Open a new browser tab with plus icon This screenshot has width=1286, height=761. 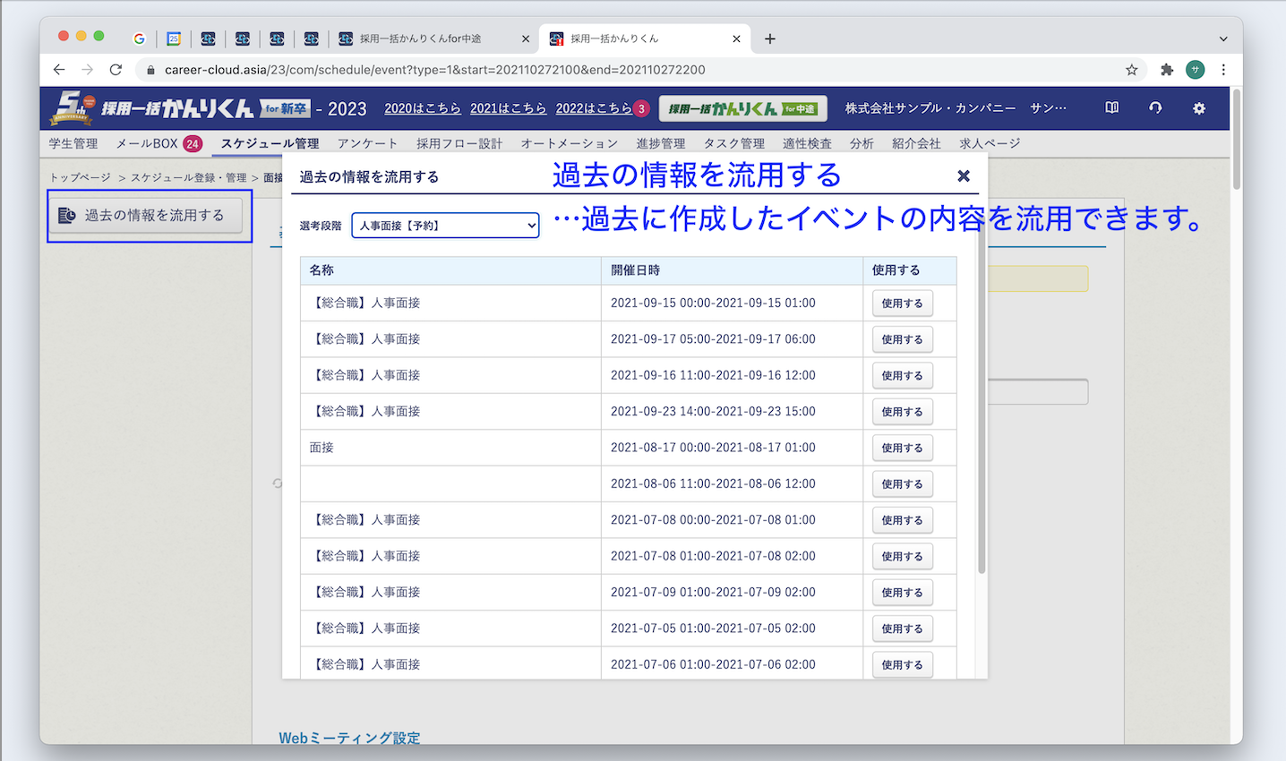(x=770, y=38)
